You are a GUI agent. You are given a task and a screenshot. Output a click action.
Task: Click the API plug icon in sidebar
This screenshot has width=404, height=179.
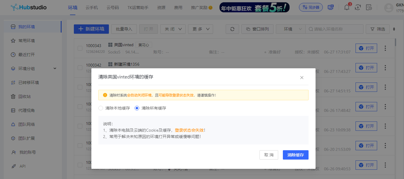pos(13,166)
